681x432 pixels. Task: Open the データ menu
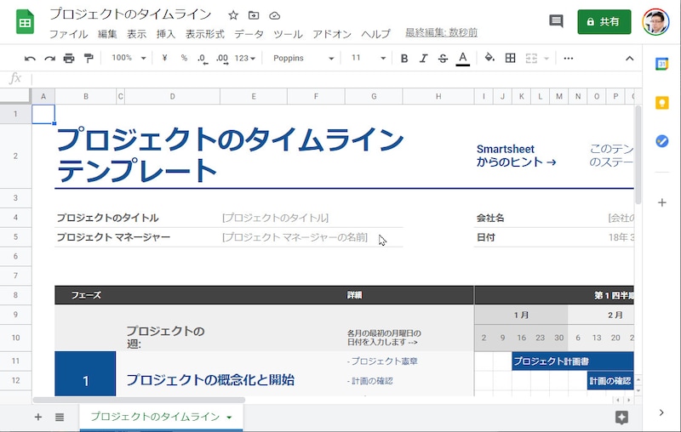(x=249, y=34)
